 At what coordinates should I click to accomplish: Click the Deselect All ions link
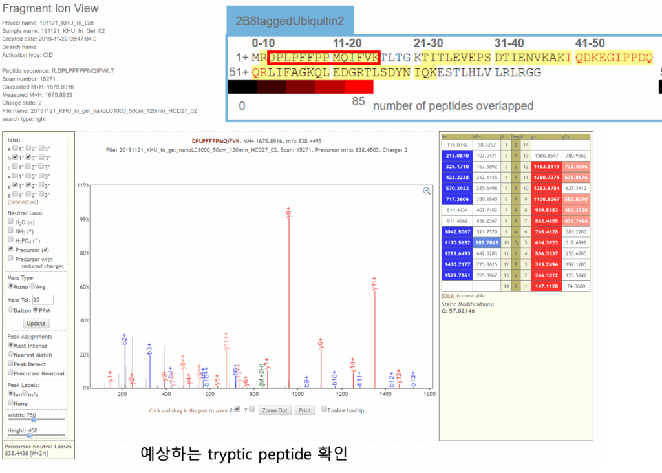pyautogui.click(x=23, y=202)
